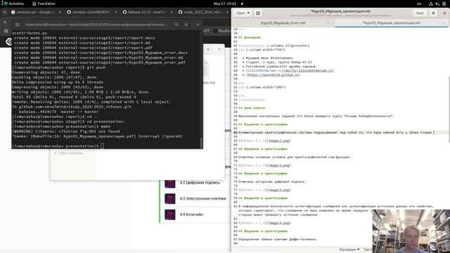Close the terminal window

pos(197,25)
